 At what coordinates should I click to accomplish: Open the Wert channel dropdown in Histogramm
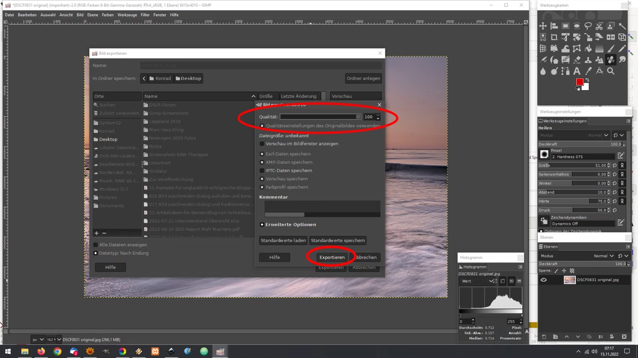[477, 281]
